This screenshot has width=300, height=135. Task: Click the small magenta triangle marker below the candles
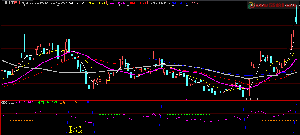tap(186, 99)
